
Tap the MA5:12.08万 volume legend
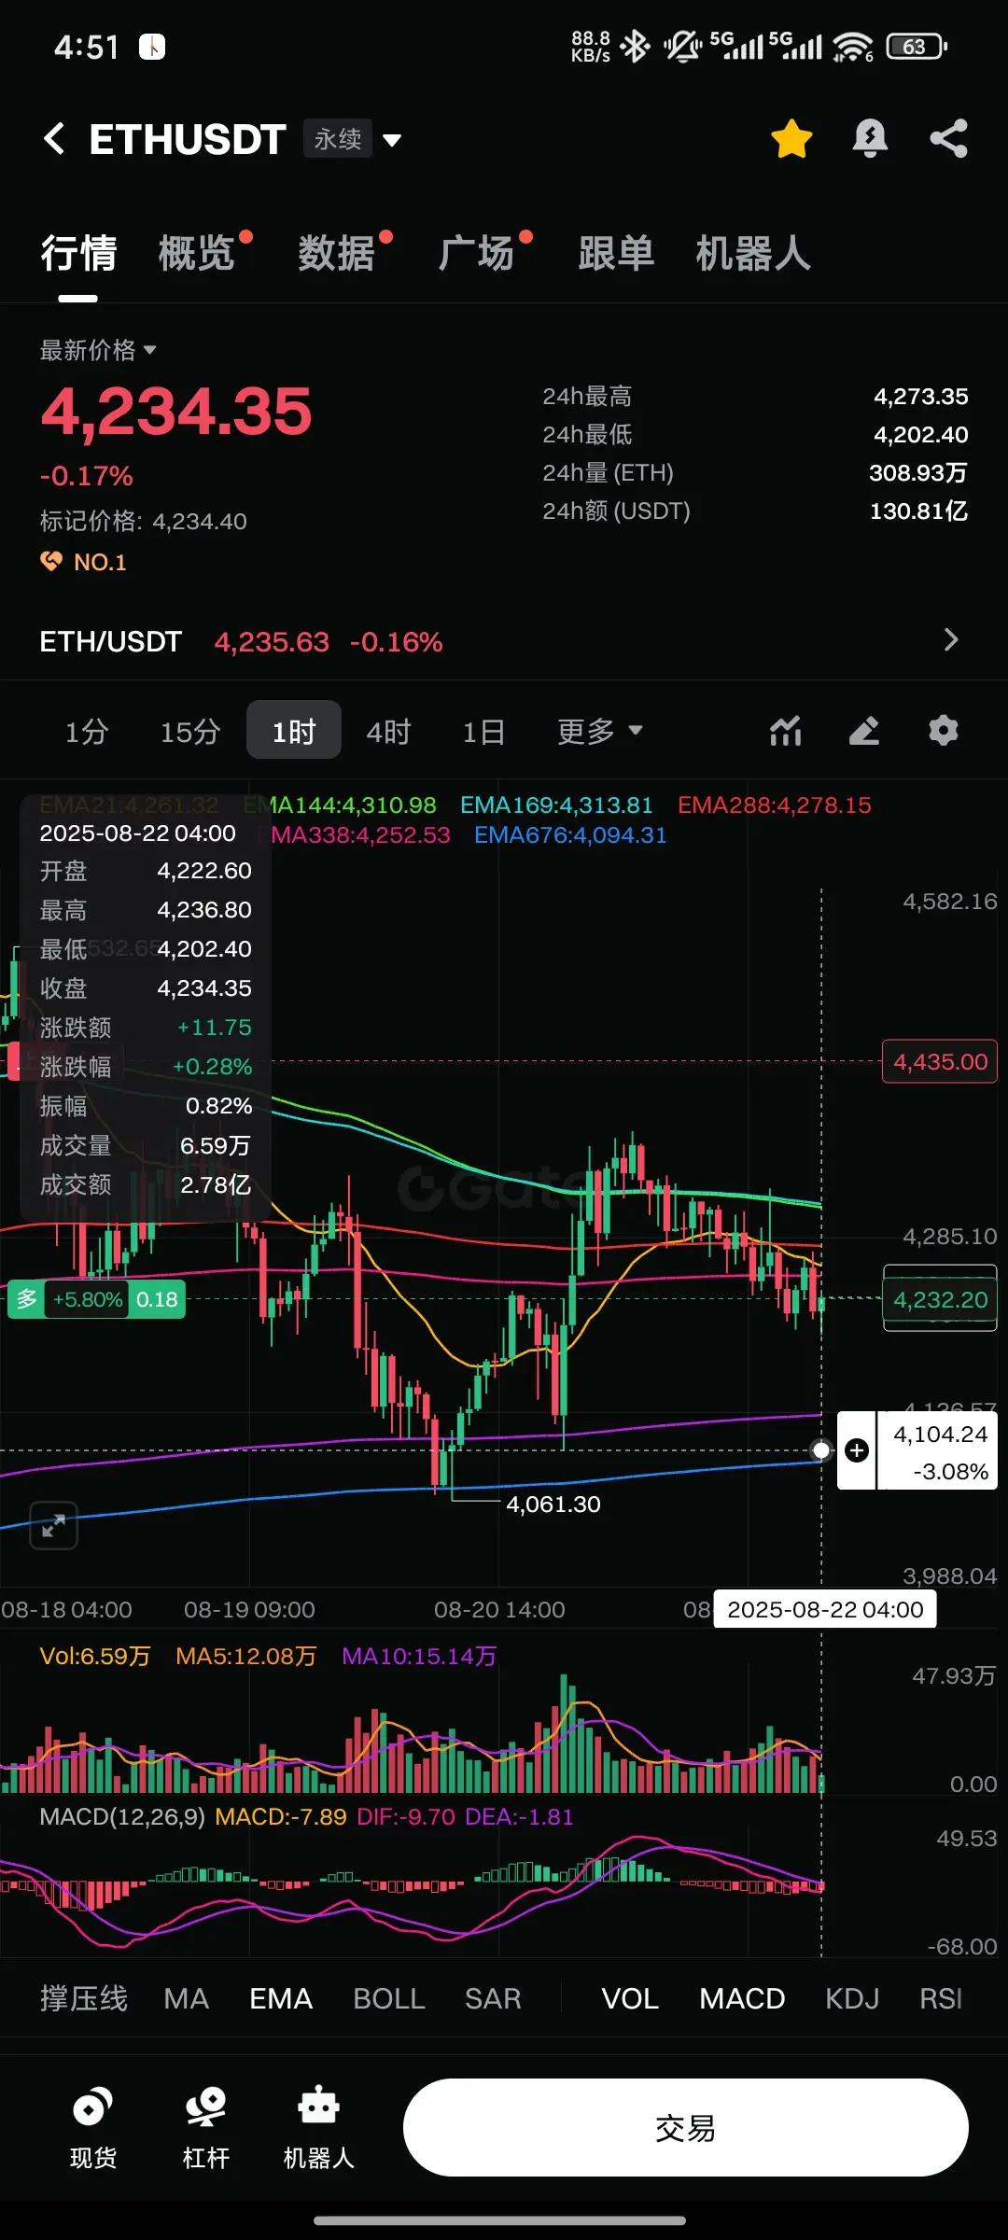[x=245, y=1656]
